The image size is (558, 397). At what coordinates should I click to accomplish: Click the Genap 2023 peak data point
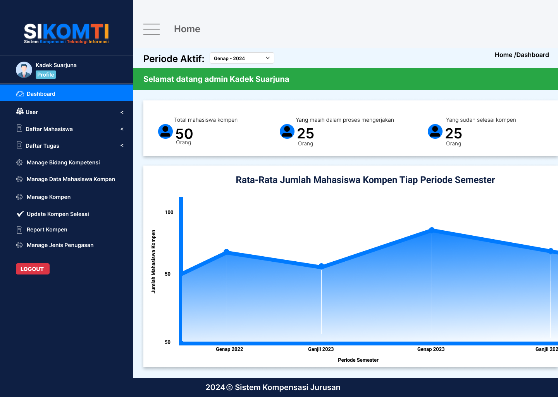point(432,230)
